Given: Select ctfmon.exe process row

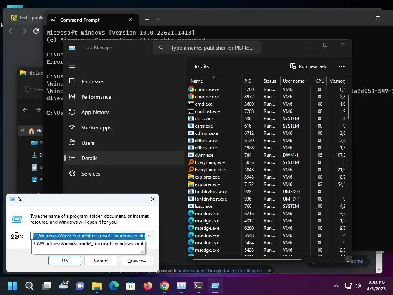Looking at the screenshot, I should click(x=267, y=133).
